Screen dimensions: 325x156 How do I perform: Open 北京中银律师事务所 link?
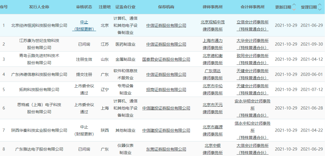pos(213,149)
